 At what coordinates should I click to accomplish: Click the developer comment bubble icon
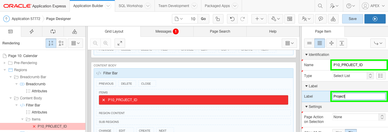[x=321, y=19]
